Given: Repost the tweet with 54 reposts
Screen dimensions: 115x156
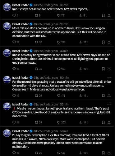Looking at the screenshot, I should tap(38, 122).
